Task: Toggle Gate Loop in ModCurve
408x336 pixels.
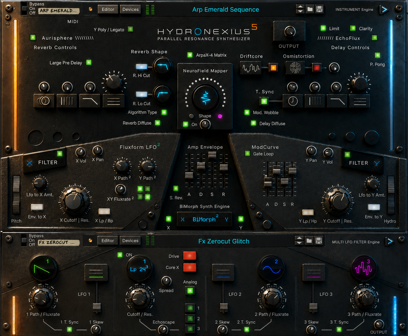Action: pos(247,153)
